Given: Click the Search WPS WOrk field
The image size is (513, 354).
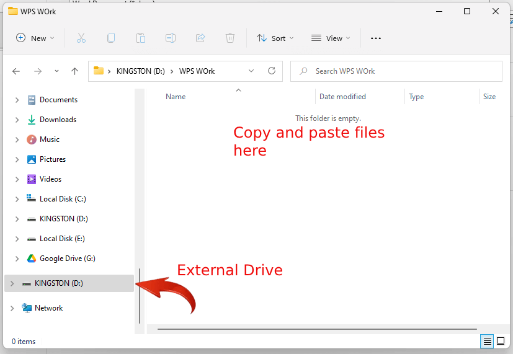Looking at the screenshot, I should [396, 71].
